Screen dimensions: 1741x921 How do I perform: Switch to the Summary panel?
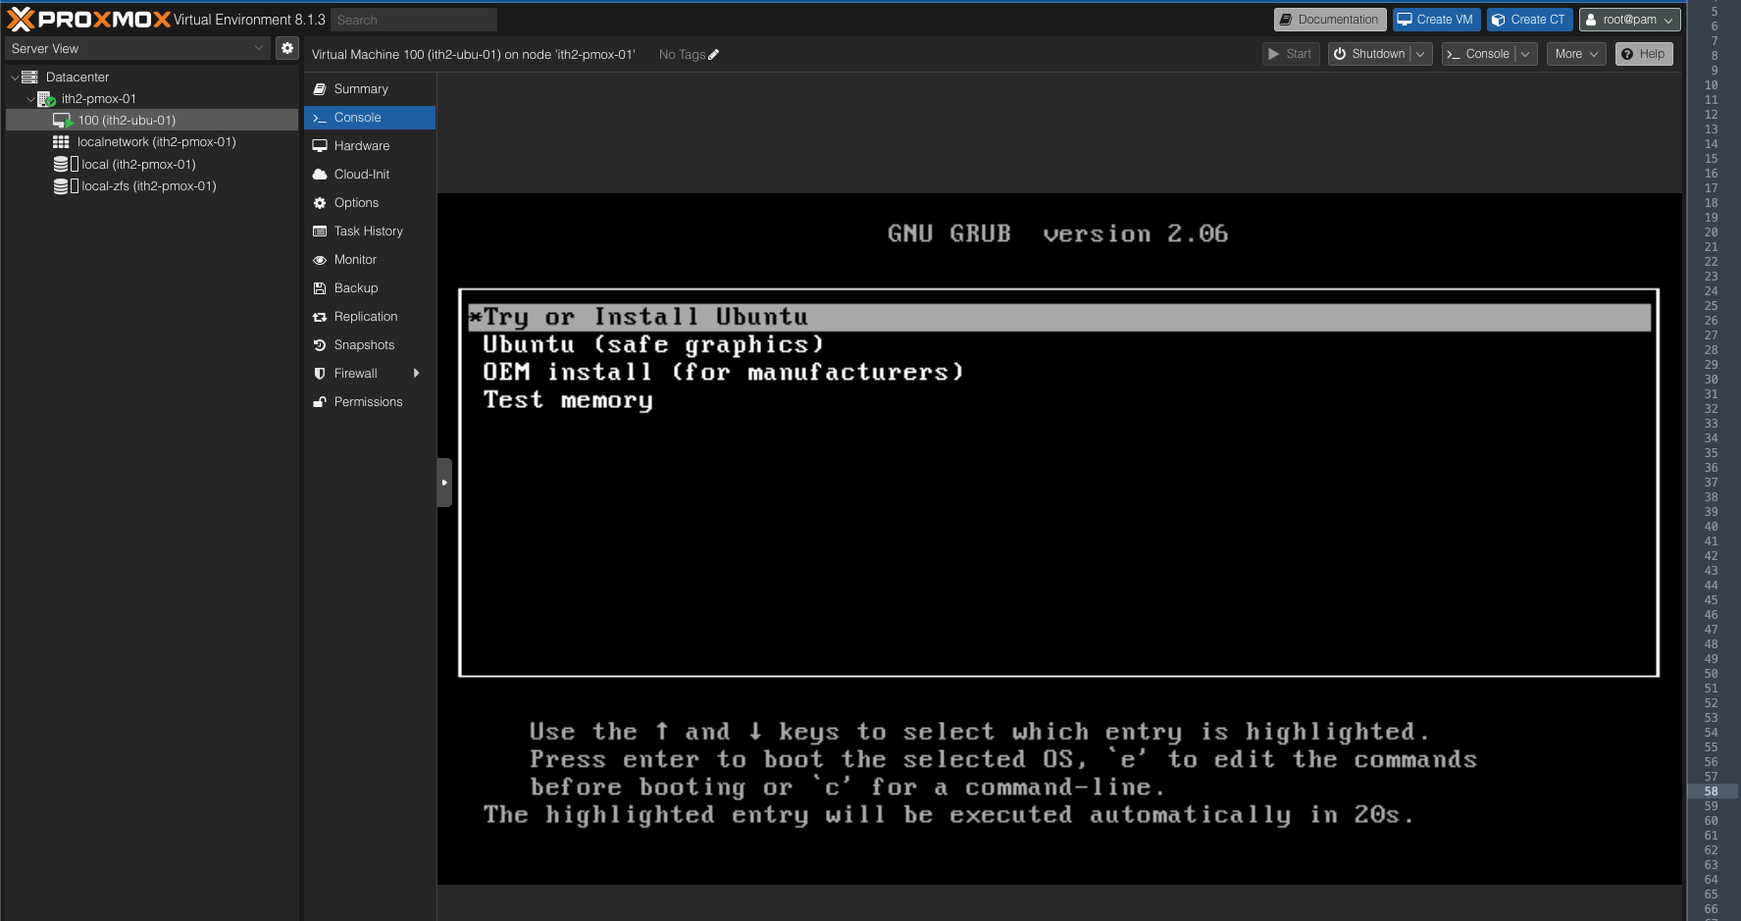[x=362, y=88]
